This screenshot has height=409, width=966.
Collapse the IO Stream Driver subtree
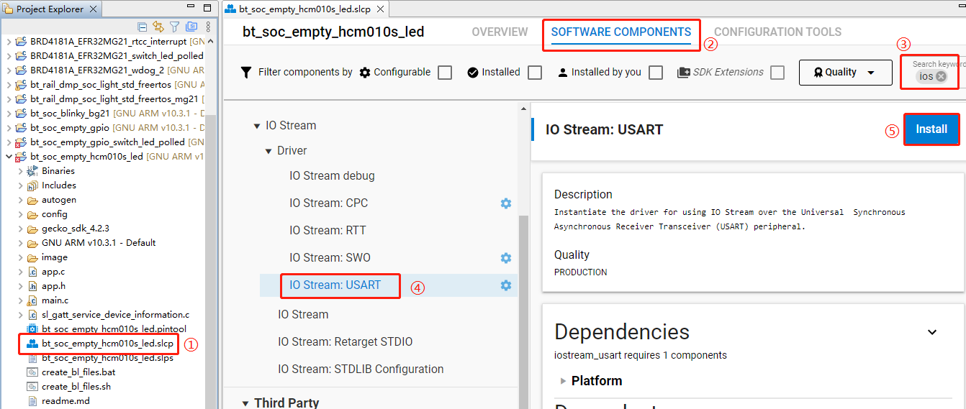(269, 151)
